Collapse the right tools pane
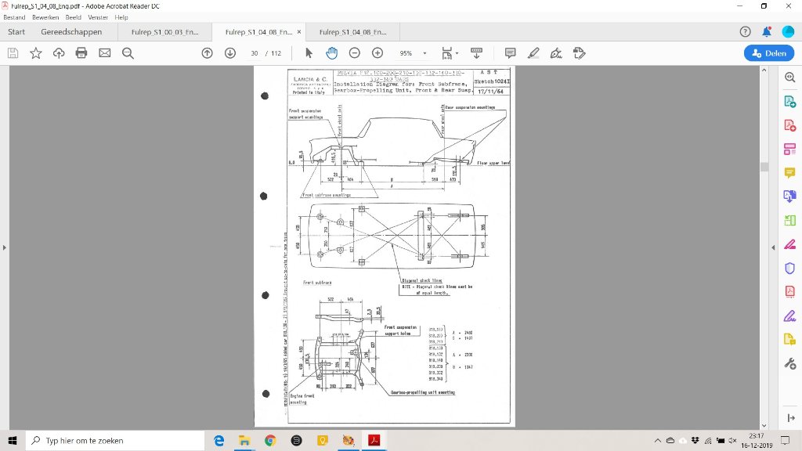 click(789, 418)
